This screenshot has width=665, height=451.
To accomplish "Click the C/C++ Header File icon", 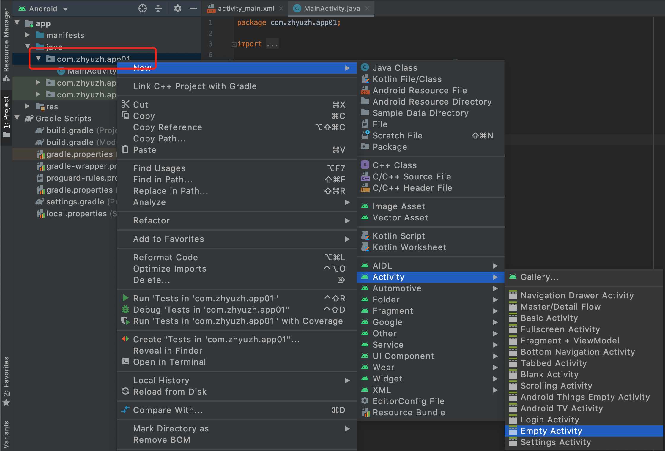I will (365, 187).
